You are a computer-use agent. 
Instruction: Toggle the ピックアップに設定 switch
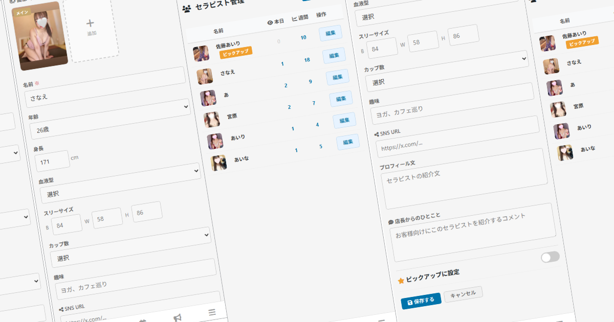point(550,257)
